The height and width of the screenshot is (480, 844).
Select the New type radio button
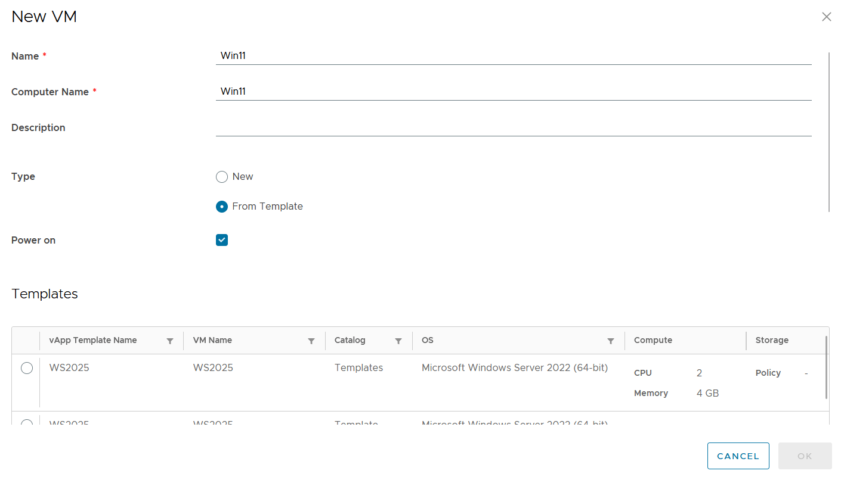point(222,177)
